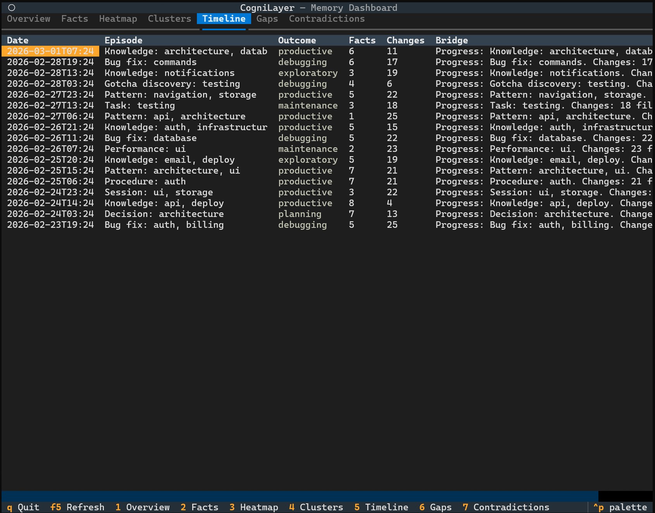
Task: Go to the Contradictions tab
Action: tap(327, 19)
